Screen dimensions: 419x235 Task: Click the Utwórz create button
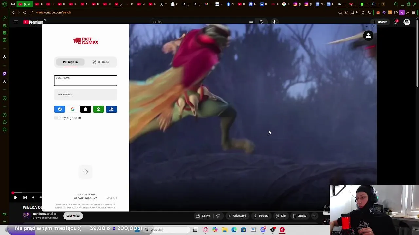tap(380, 22)
